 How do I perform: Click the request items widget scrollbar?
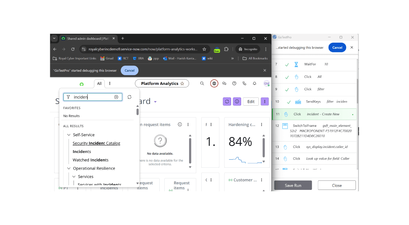190,151
